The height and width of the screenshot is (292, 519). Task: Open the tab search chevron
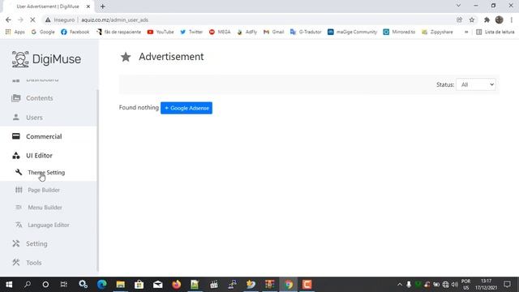tap(458, 6)
